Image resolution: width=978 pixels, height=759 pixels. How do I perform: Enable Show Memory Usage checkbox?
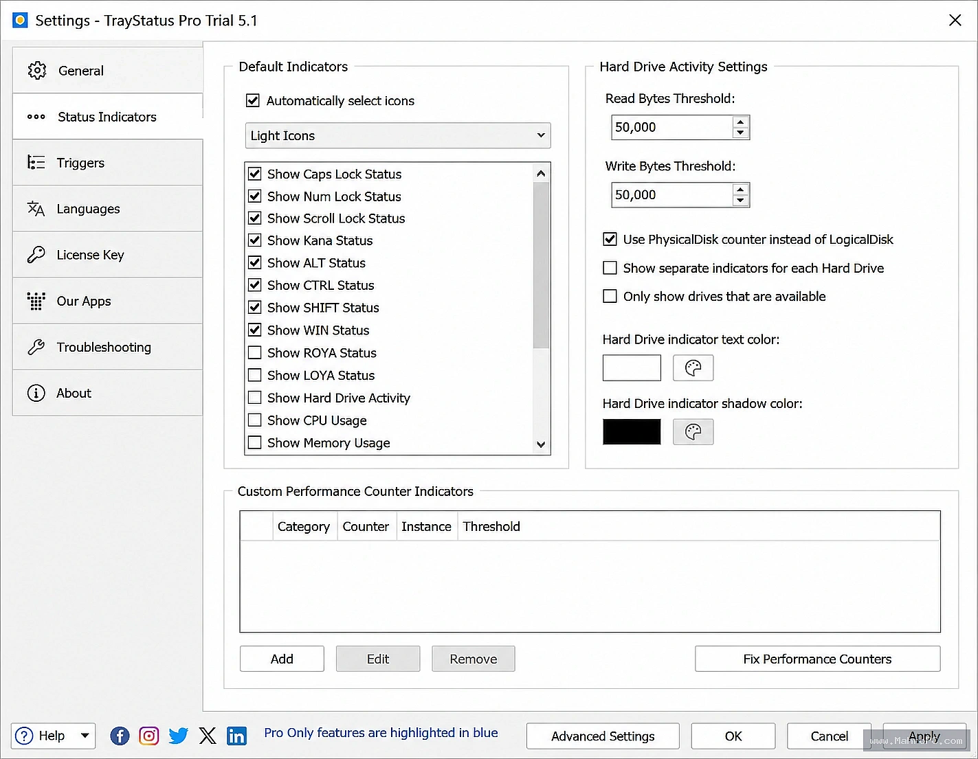tap(255, 443)
